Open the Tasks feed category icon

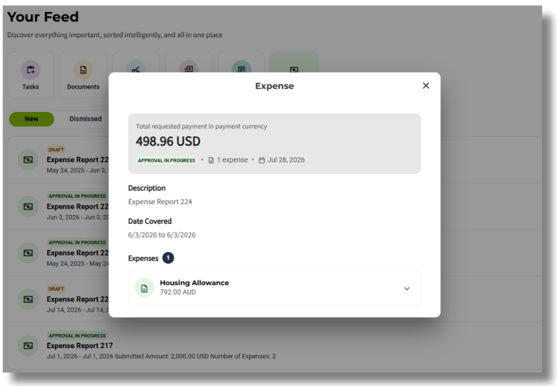31,70
